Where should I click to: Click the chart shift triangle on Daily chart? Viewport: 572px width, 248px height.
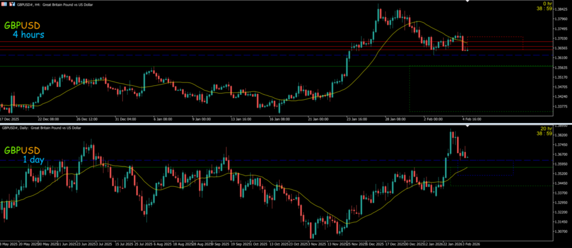(x=468, y=127)
